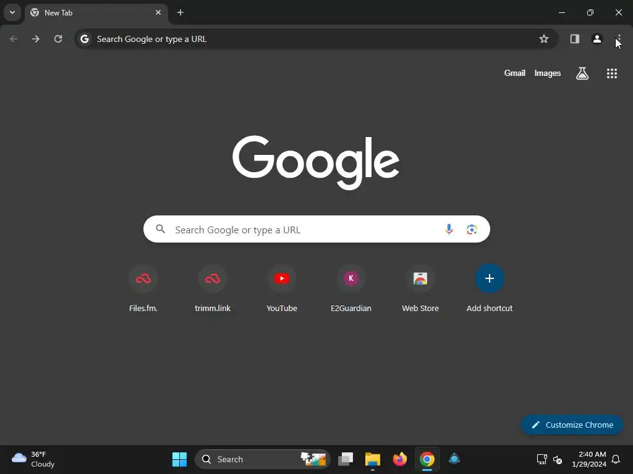Open Google apps grid
The image size is (633, 474).
(611, 73)
